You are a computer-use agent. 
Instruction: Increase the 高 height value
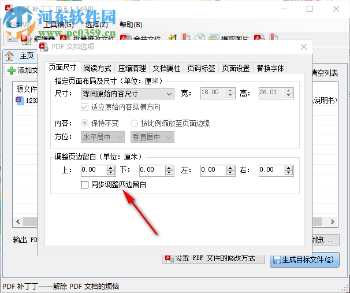[x=289, y=91]
